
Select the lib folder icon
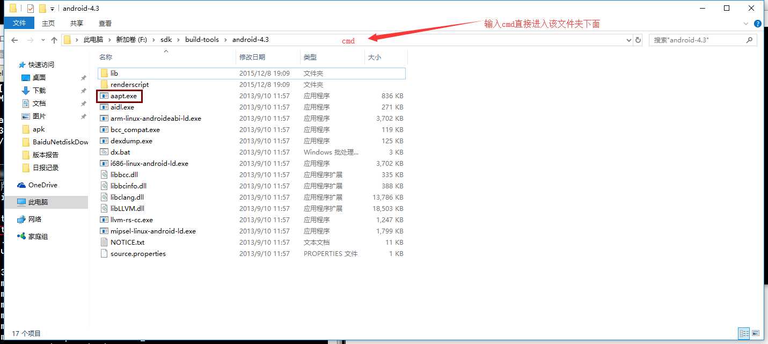click(104, 73)
